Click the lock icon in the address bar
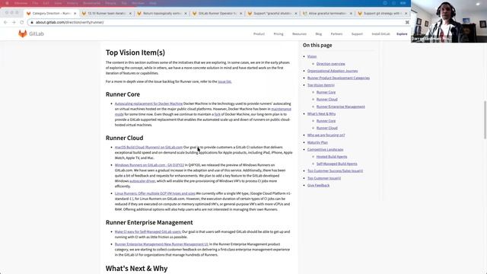This screenshot has height=274, width=487. click(32, 22)
